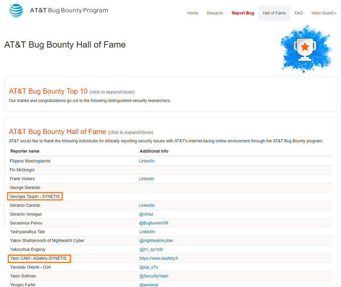
Task: Open the @nightwatchcyber link
Action: click(x=156, y=241)
